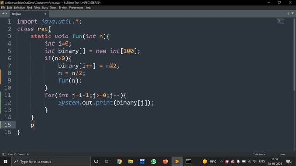This screenshot has height=166, width=296.
Task: Open the notification center icon
Action: click(289, 161)
